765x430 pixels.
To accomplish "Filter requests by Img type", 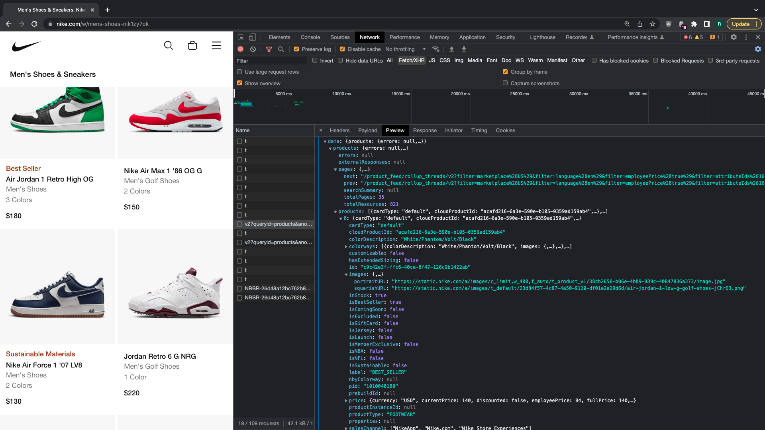I will (459, 61).
